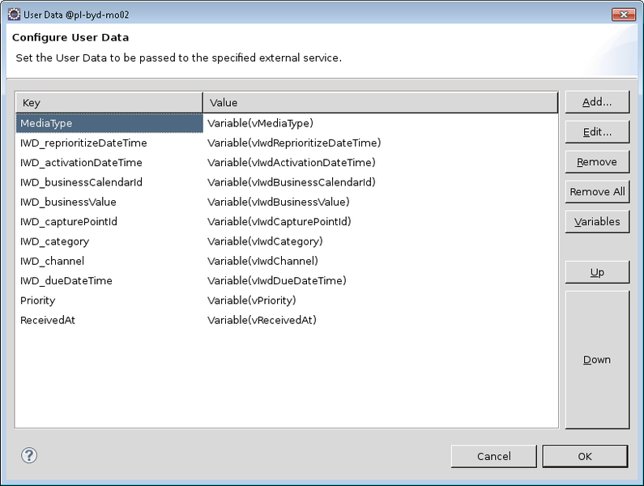
Task: Move the selected row Up
Action: coord(597,272)
